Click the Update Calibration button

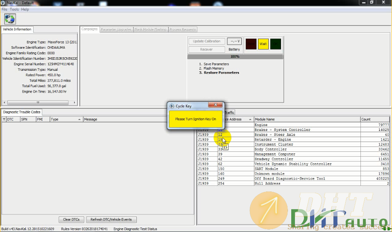click(x=206, y=41)
